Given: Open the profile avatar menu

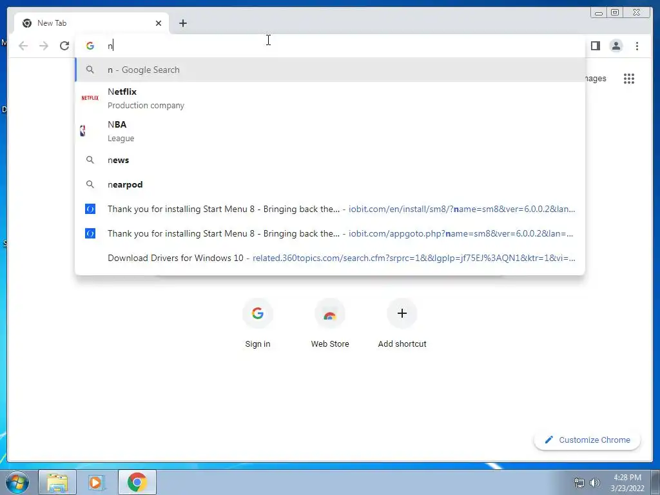Looking at the screenshot, I should (616, 46).
